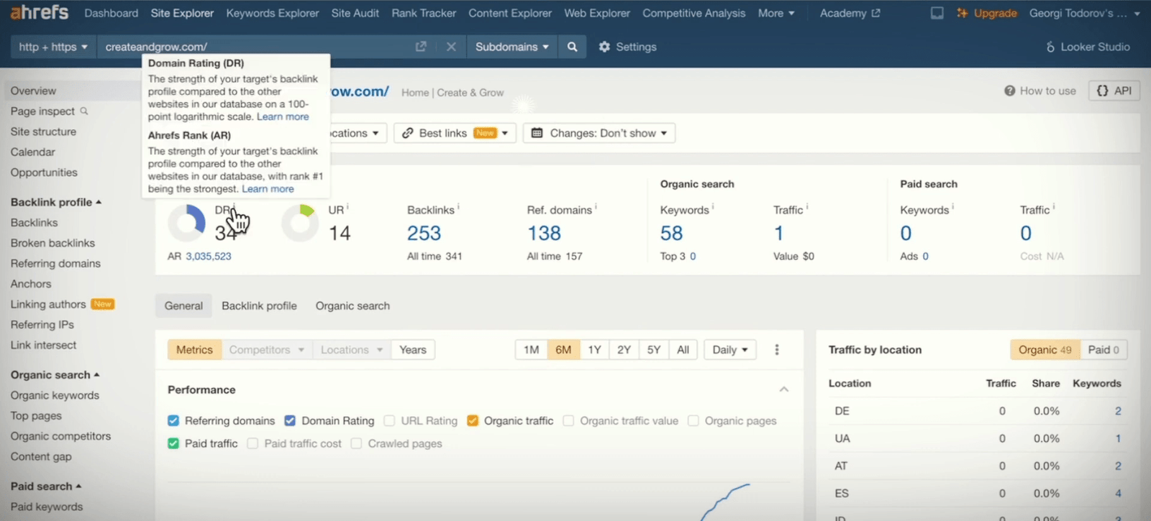
Task: Open the Competitors dropdown
Action: click(267, 350)
